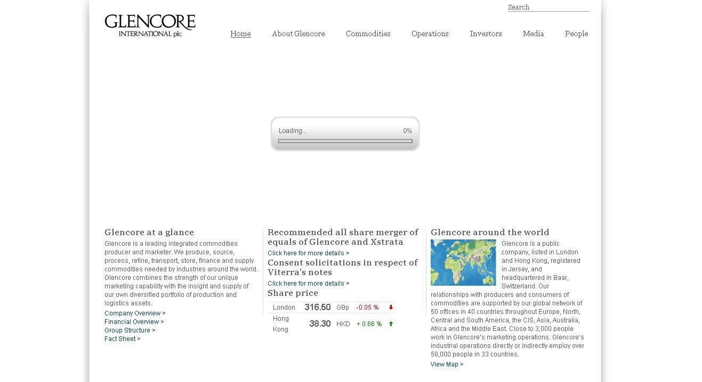Click the Xstrata merger heading
Image resolution: width=702 pixels, height=382 pixels.
343,237
